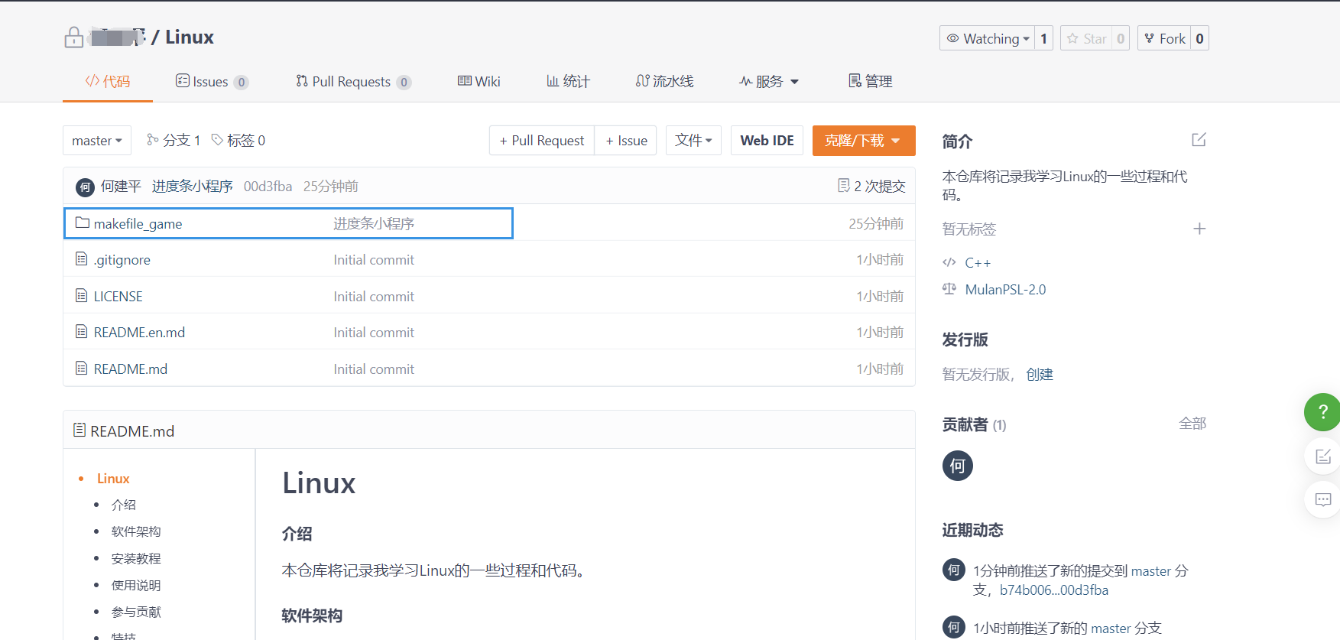The width and height of the screenshot is (1340, 640).
Task: Open the .gitignore file
Action: pos(122,259)
